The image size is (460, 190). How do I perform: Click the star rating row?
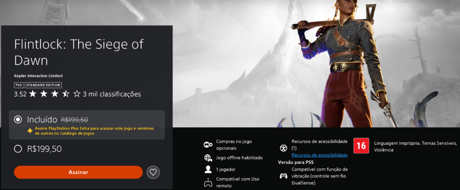coord(54,94)
